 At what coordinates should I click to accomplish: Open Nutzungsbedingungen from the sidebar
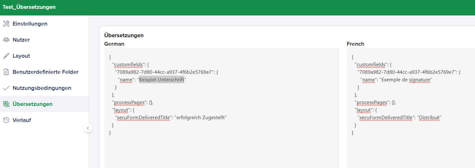[42, 88]
